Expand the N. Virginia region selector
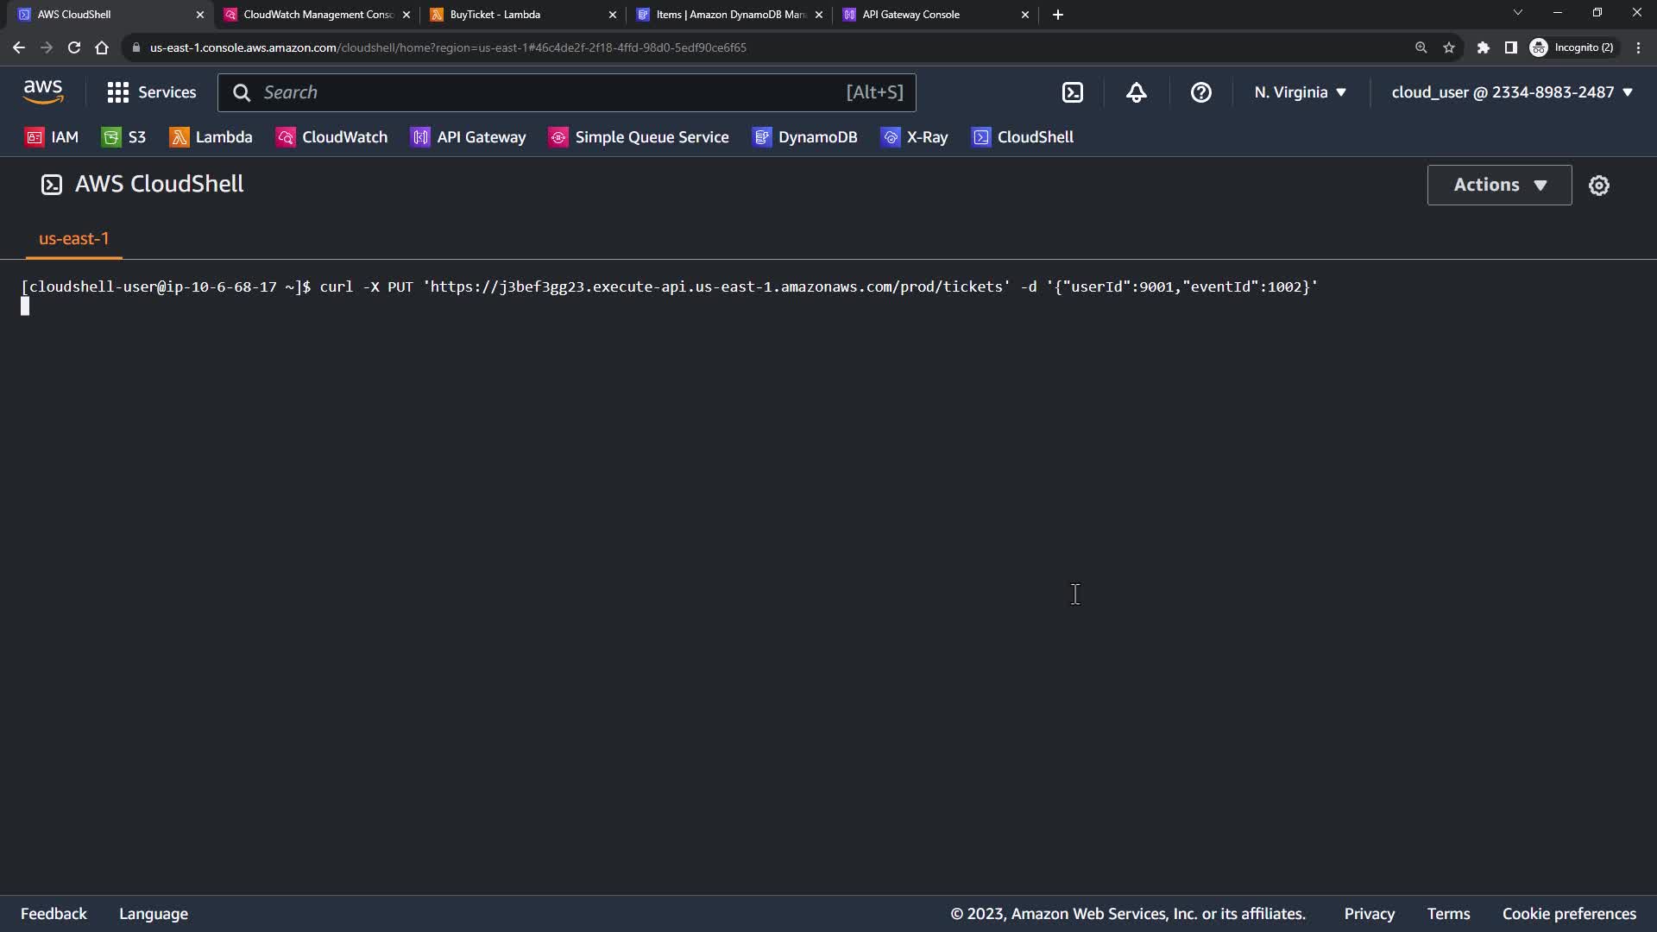 pos(1300,92)
